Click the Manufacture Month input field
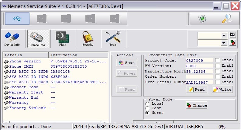The width and height of the screenshot is (241, 130). 199,71
